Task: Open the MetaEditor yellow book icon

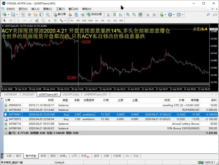Action: point(70,14)
